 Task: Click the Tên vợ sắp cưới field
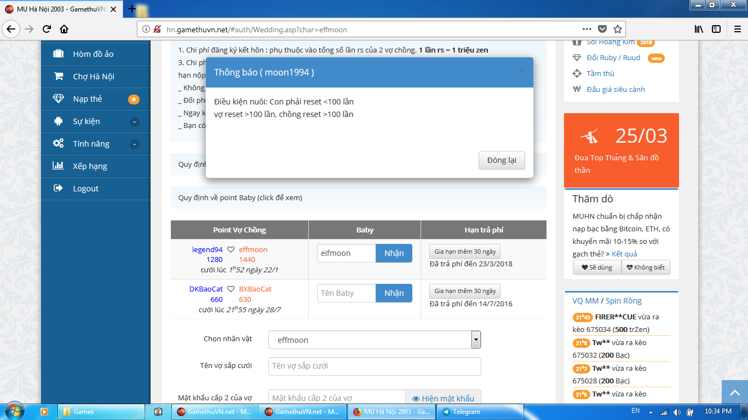click(x=375, y=366)
